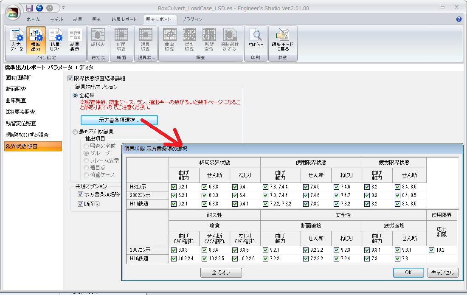Uncheck 2002コン示 6.3.3 checkbox
The width and height of the screenshot is (467, 295).
[x=204, y=195]
